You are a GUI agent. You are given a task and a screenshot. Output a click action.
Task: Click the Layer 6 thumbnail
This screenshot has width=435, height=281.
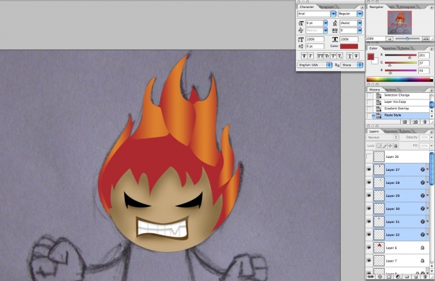click(x=379, y=248)
